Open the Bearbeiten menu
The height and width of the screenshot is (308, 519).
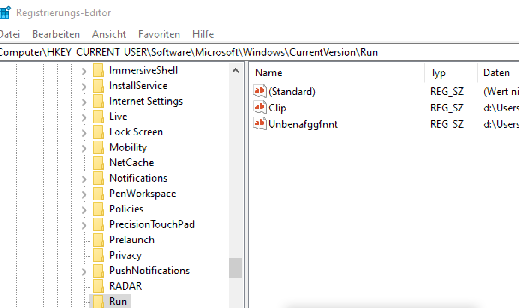click(56, 34)
